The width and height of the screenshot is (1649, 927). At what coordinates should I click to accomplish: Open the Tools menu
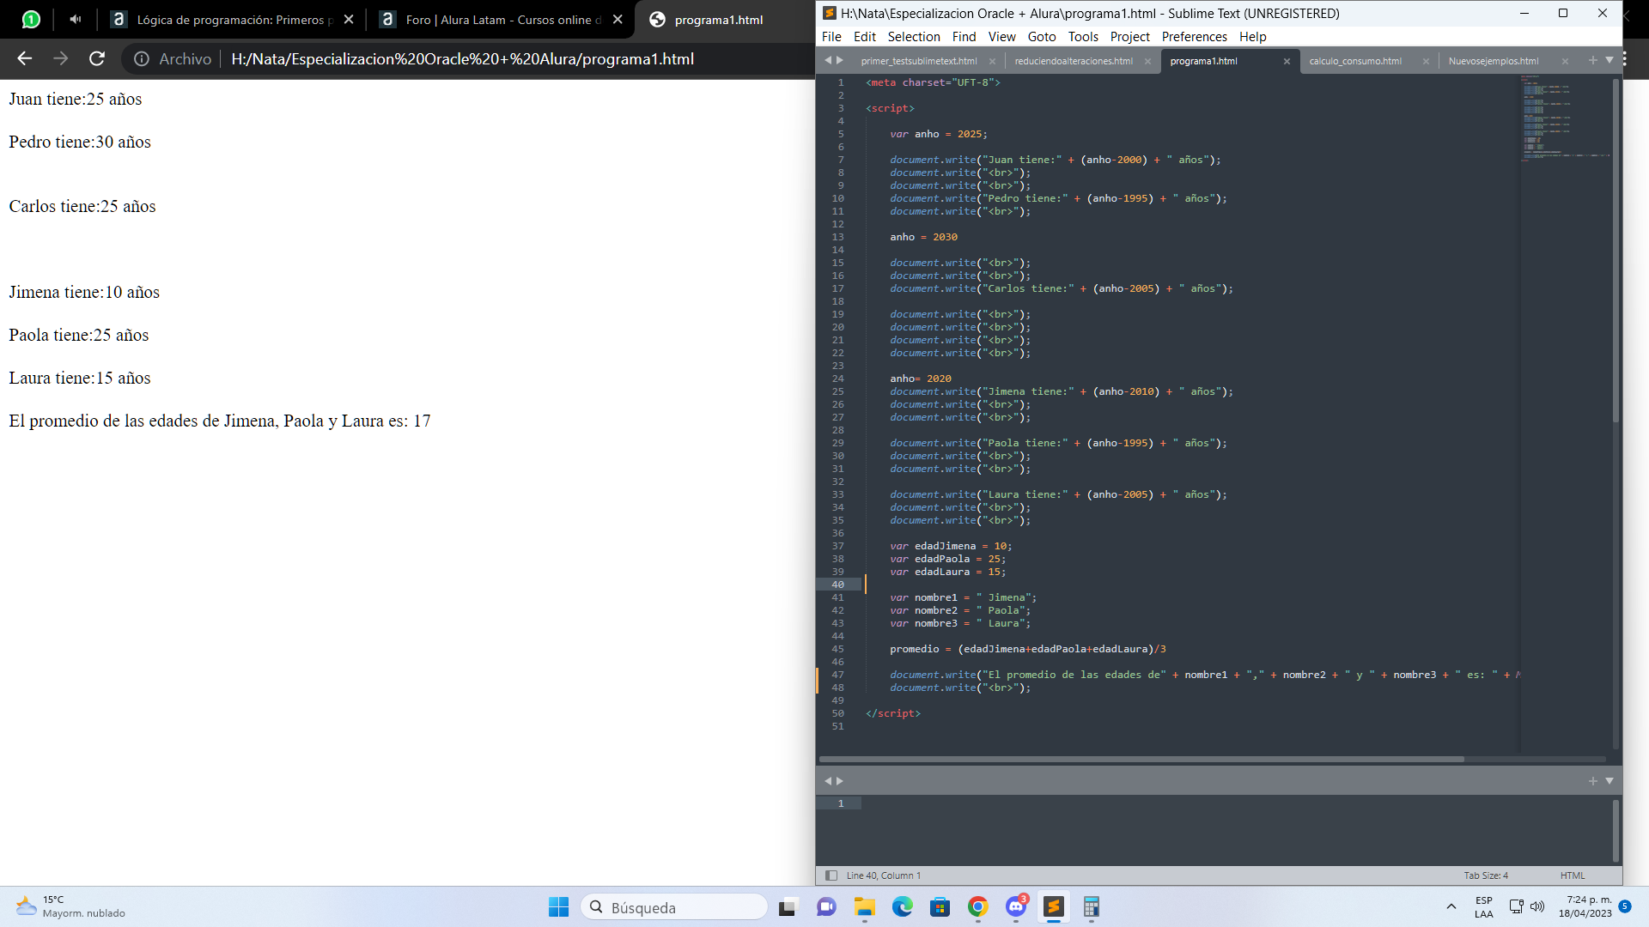click(x=1083, y=36)
